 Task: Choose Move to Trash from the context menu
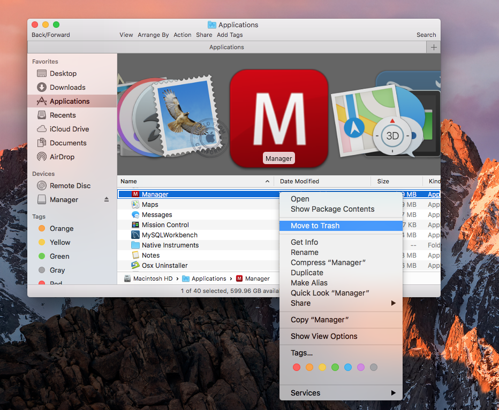point(315,226)
